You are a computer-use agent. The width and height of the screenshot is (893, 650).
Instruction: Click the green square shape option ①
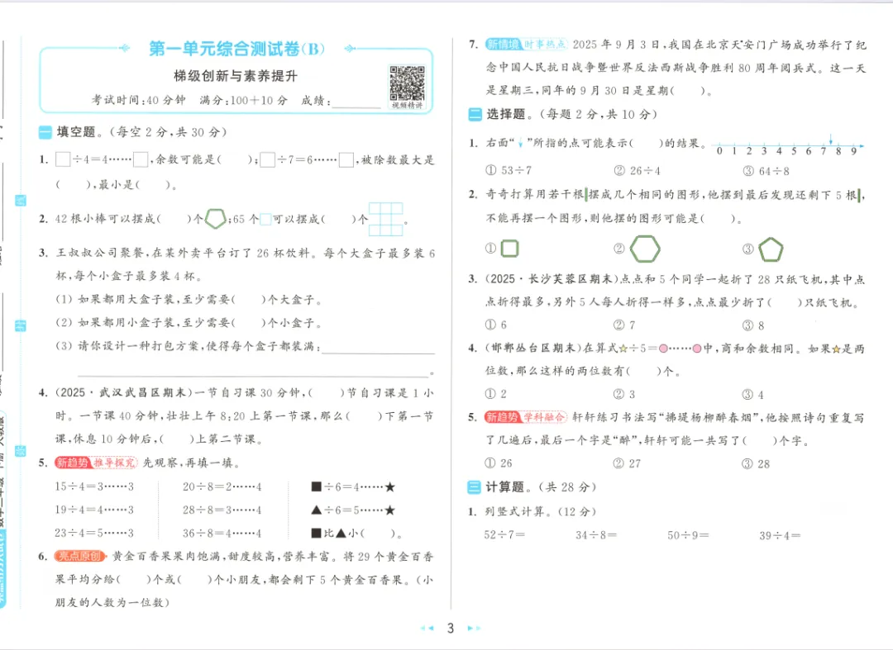(x=509, y=249)
